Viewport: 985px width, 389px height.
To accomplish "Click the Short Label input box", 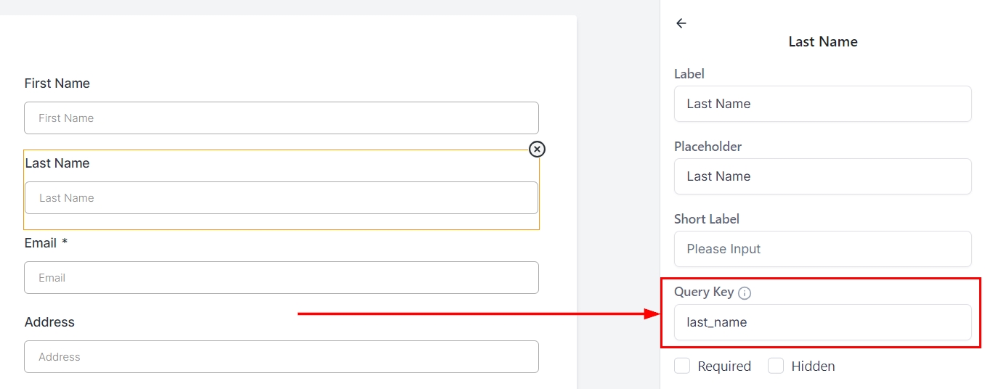I will point(822,249).
